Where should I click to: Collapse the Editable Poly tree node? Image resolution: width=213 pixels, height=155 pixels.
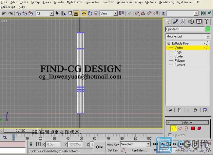(x=169, y=43)
